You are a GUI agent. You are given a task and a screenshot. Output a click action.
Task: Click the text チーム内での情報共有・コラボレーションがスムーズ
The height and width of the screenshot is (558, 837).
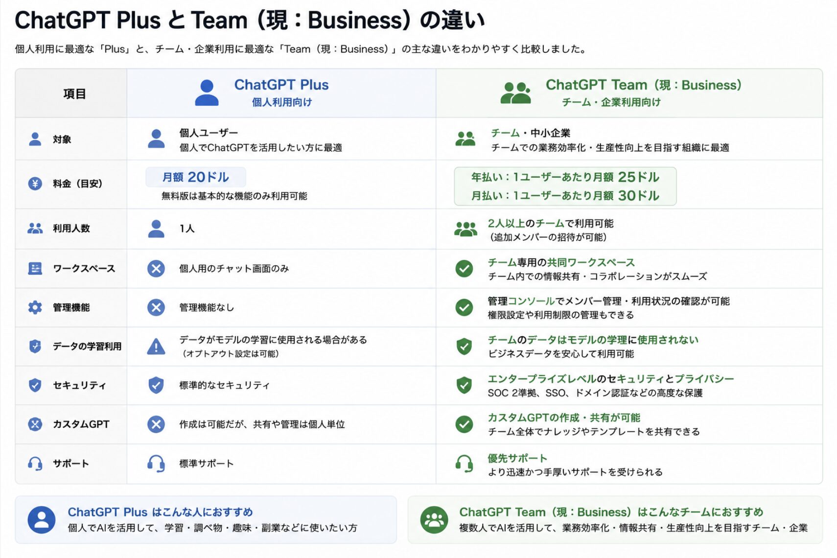[598, 277]
